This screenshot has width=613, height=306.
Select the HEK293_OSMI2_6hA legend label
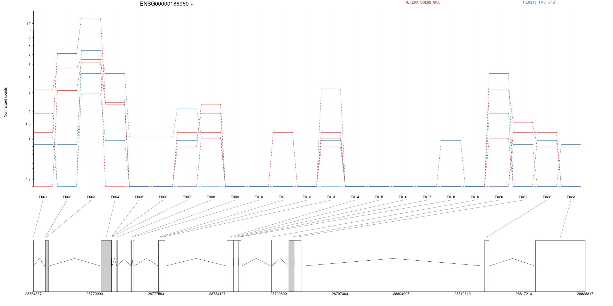[x=422, y=2]
